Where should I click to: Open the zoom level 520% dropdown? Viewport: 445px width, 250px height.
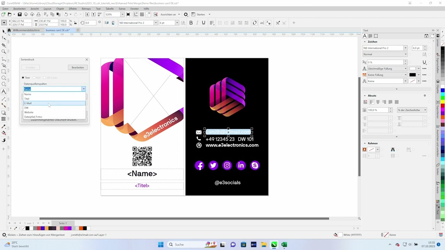(122, 14)
